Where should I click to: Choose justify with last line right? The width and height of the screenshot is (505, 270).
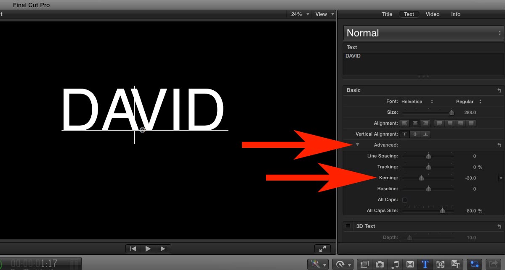[460, 123]
